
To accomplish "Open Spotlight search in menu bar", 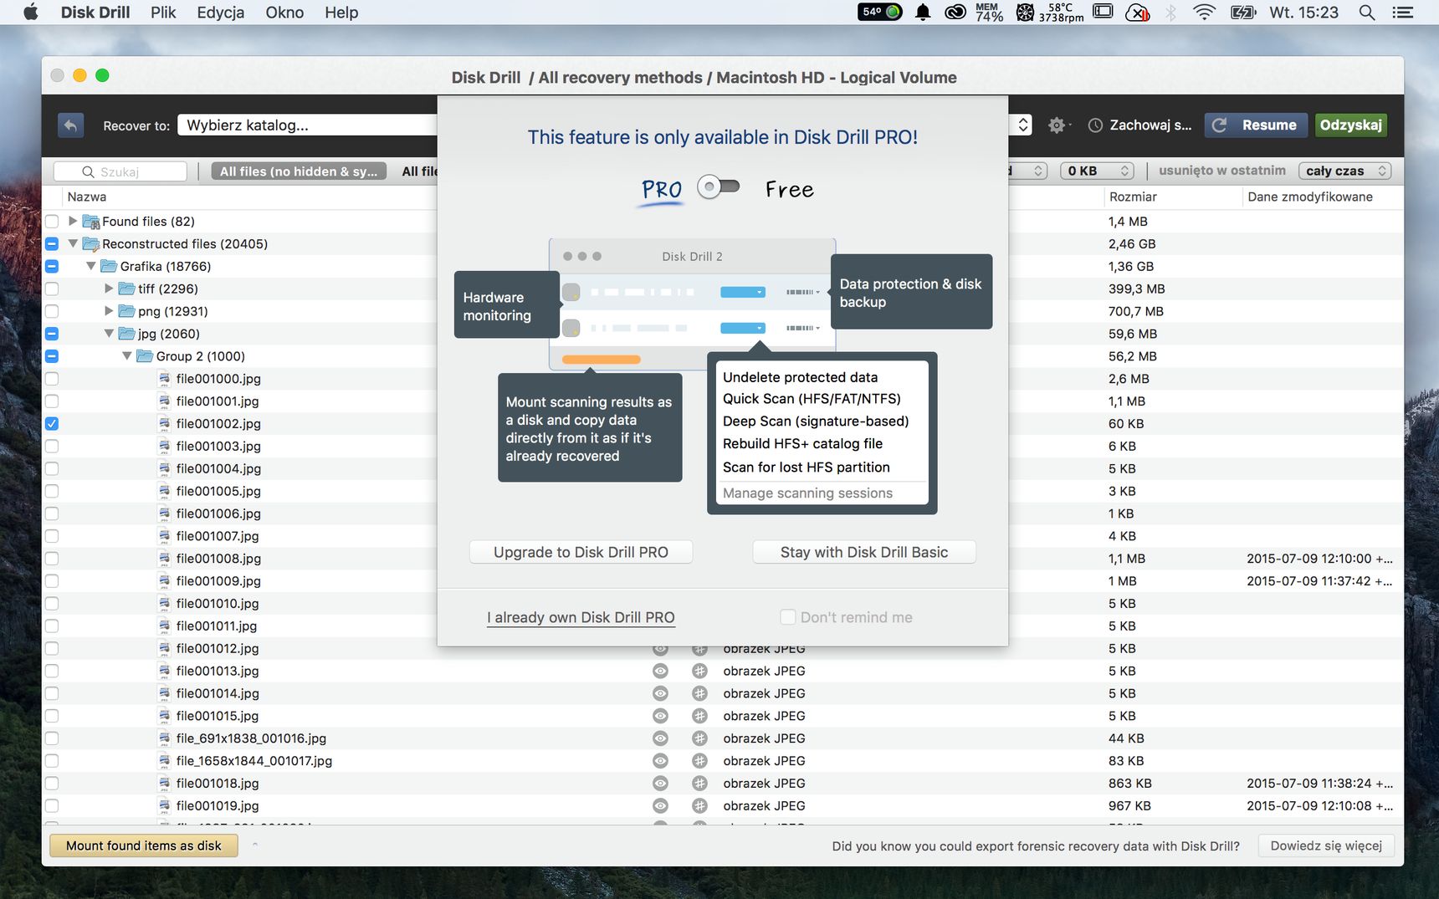I will 1367,13.
